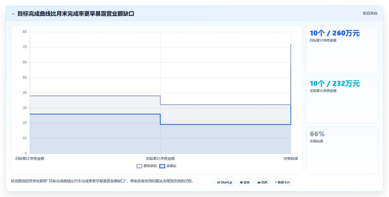This screenshot has width=389, height=197.
Task: Click the chart title 目标完成曲线比月末完成率更早暴露营业额缺口
Action: (76, 14)
